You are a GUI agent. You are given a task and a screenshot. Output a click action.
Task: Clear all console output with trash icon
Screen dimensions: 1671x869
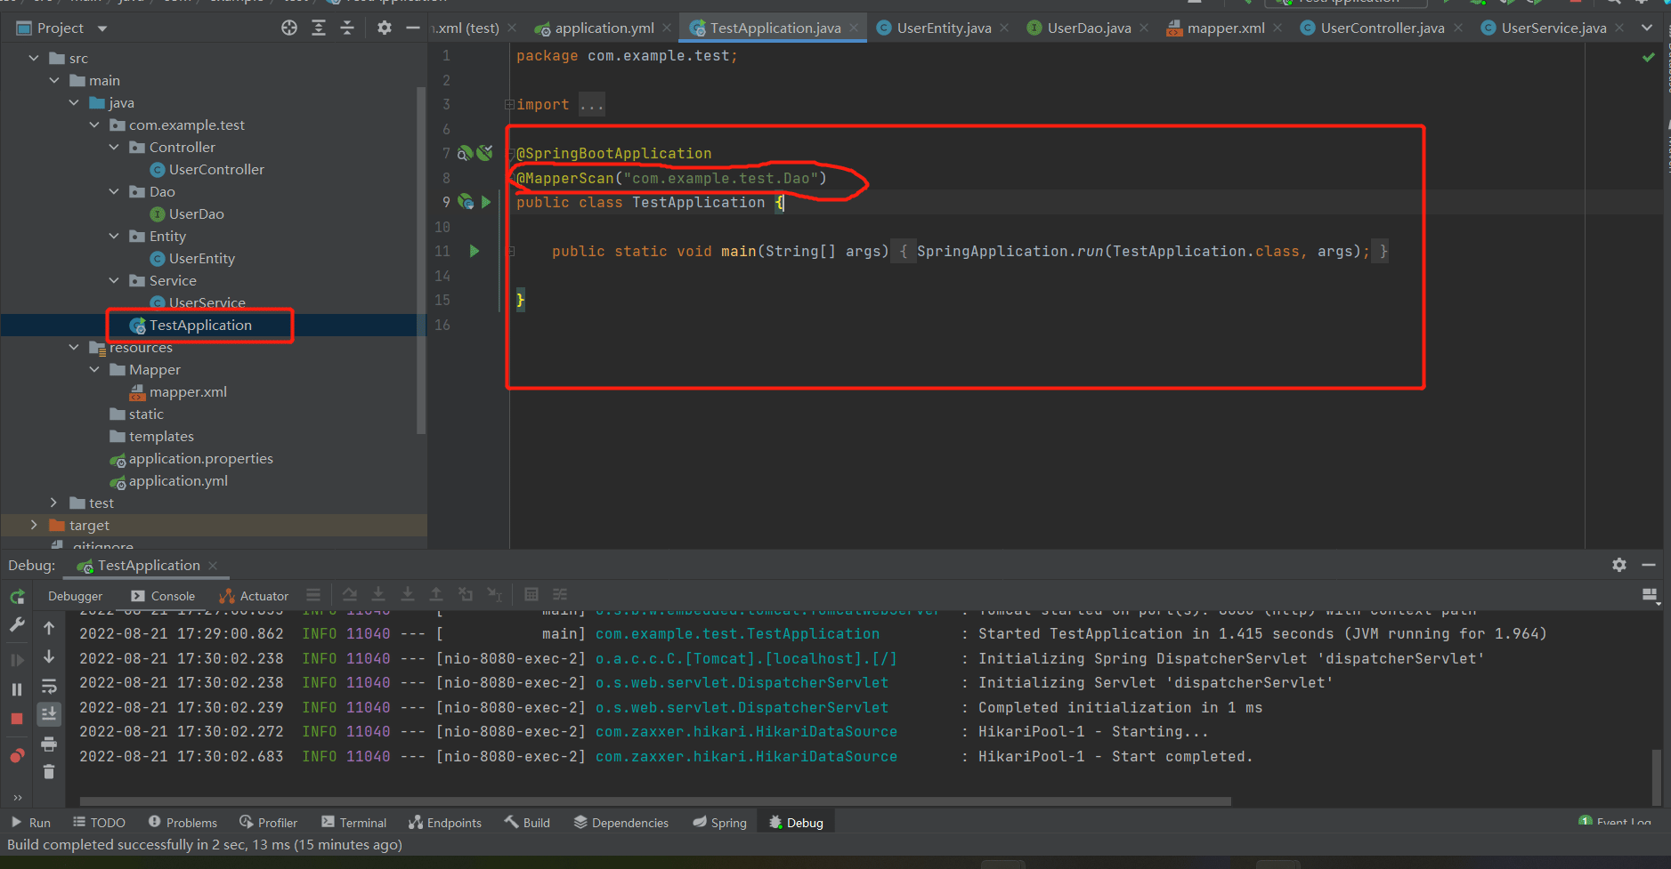[x=49, y=772]
